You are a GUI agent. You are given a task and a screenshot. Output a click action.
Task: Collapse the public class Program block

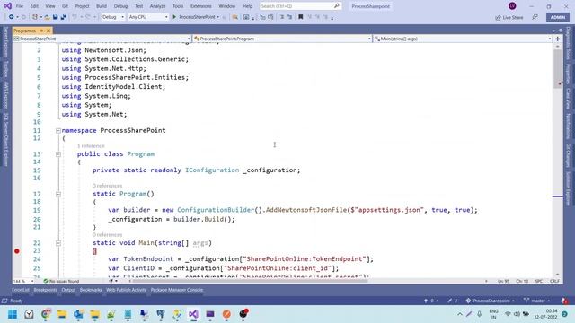[x=57, y=154]
